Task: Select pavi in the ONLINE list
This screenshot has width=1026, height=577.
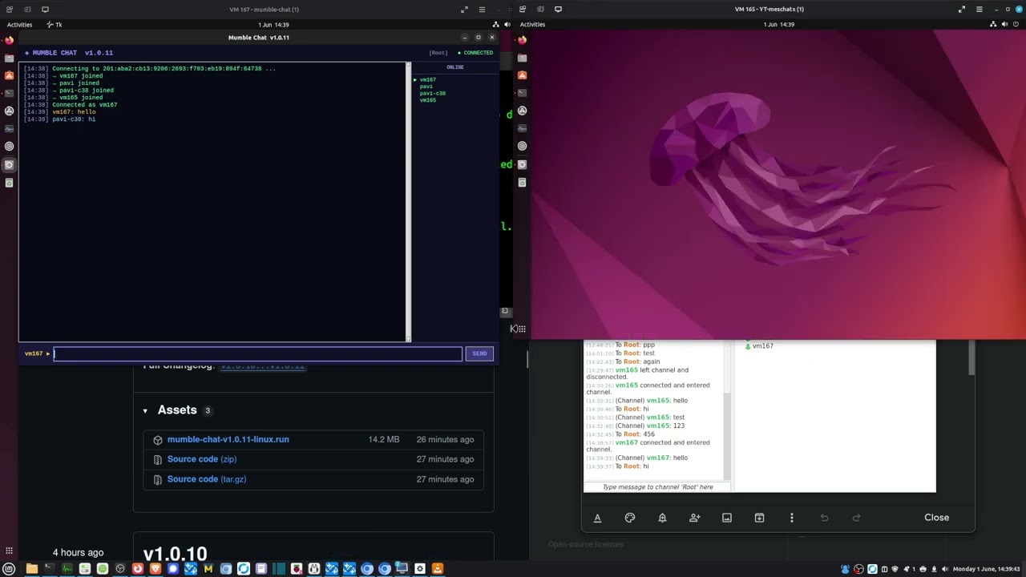Action: pos(426,87)
